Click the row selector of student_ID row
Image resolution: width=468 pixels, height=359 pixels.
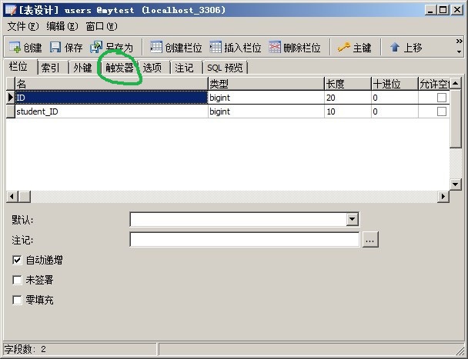coord(11,111)
